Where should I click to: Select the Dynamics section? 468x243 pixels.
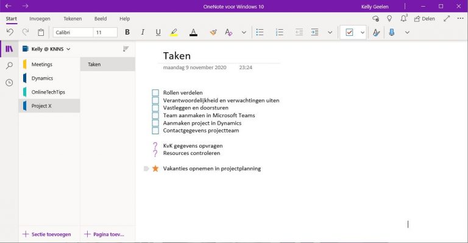click(49, 78)
